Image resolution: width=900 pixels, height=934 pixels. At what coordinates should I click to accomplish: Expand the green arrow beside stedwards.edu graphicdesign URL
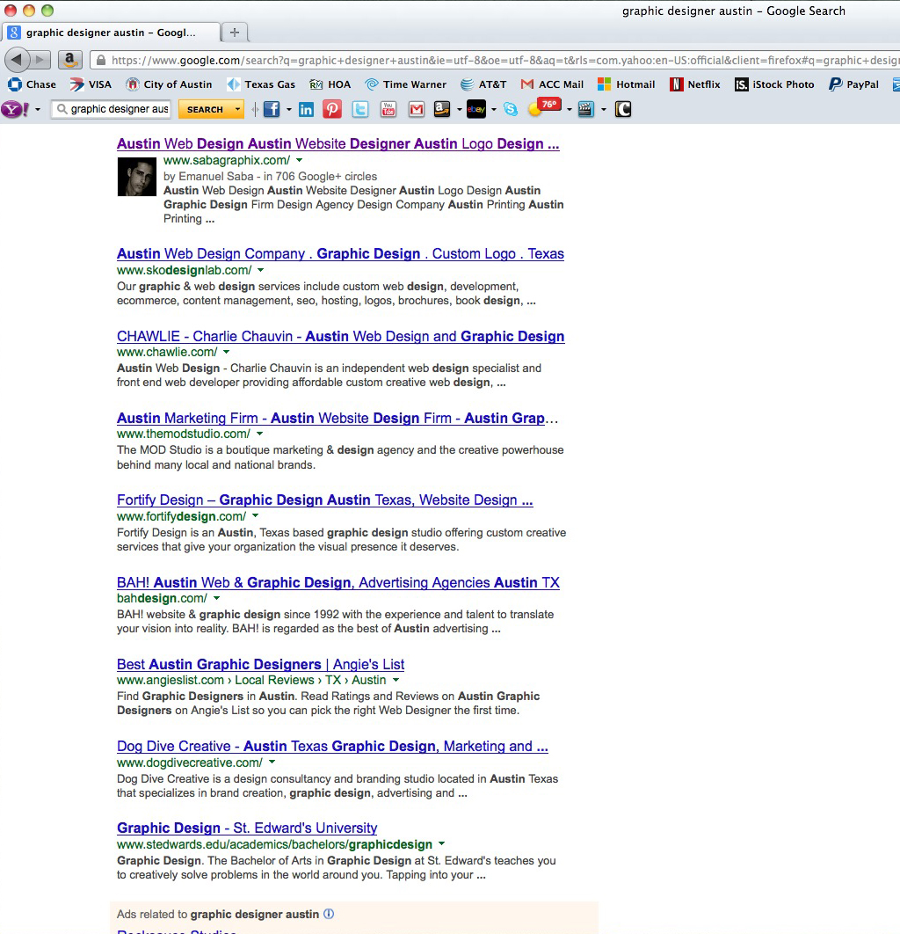[x=442, y=843]
